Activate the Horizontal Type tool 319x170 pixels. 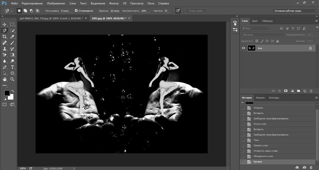pyautogui.click(x=12, y=67)
